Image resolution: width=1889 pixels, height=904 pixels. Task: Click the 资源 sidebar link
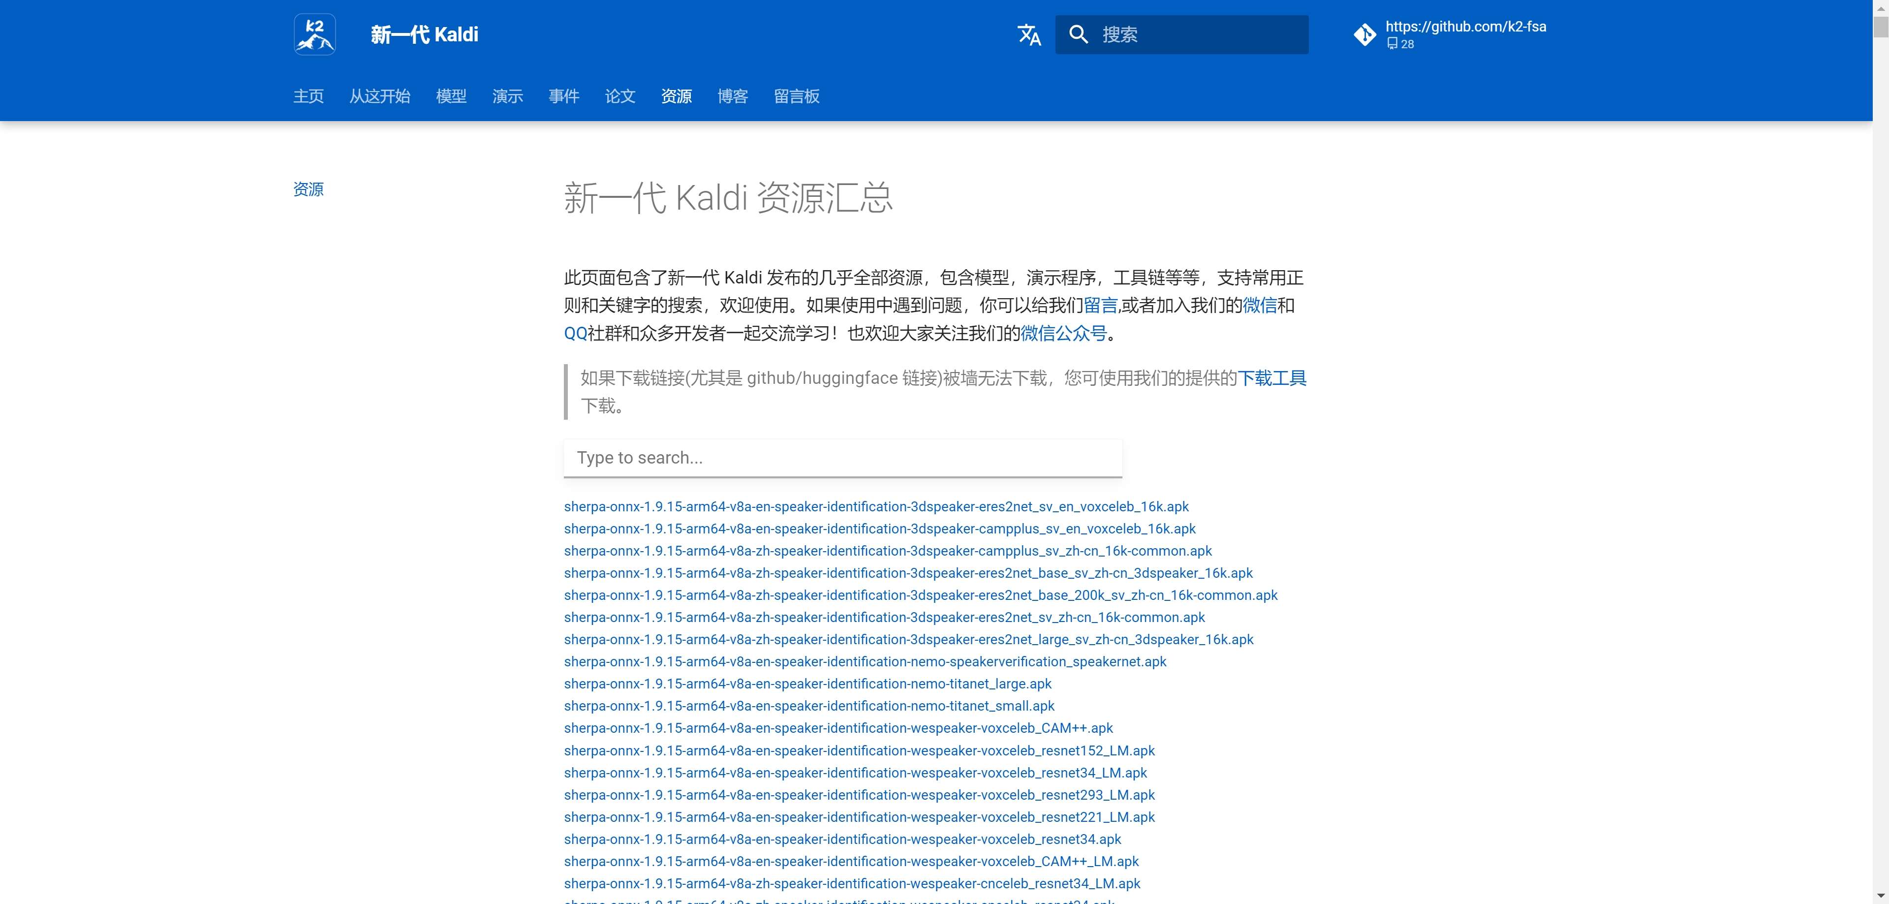308,189
